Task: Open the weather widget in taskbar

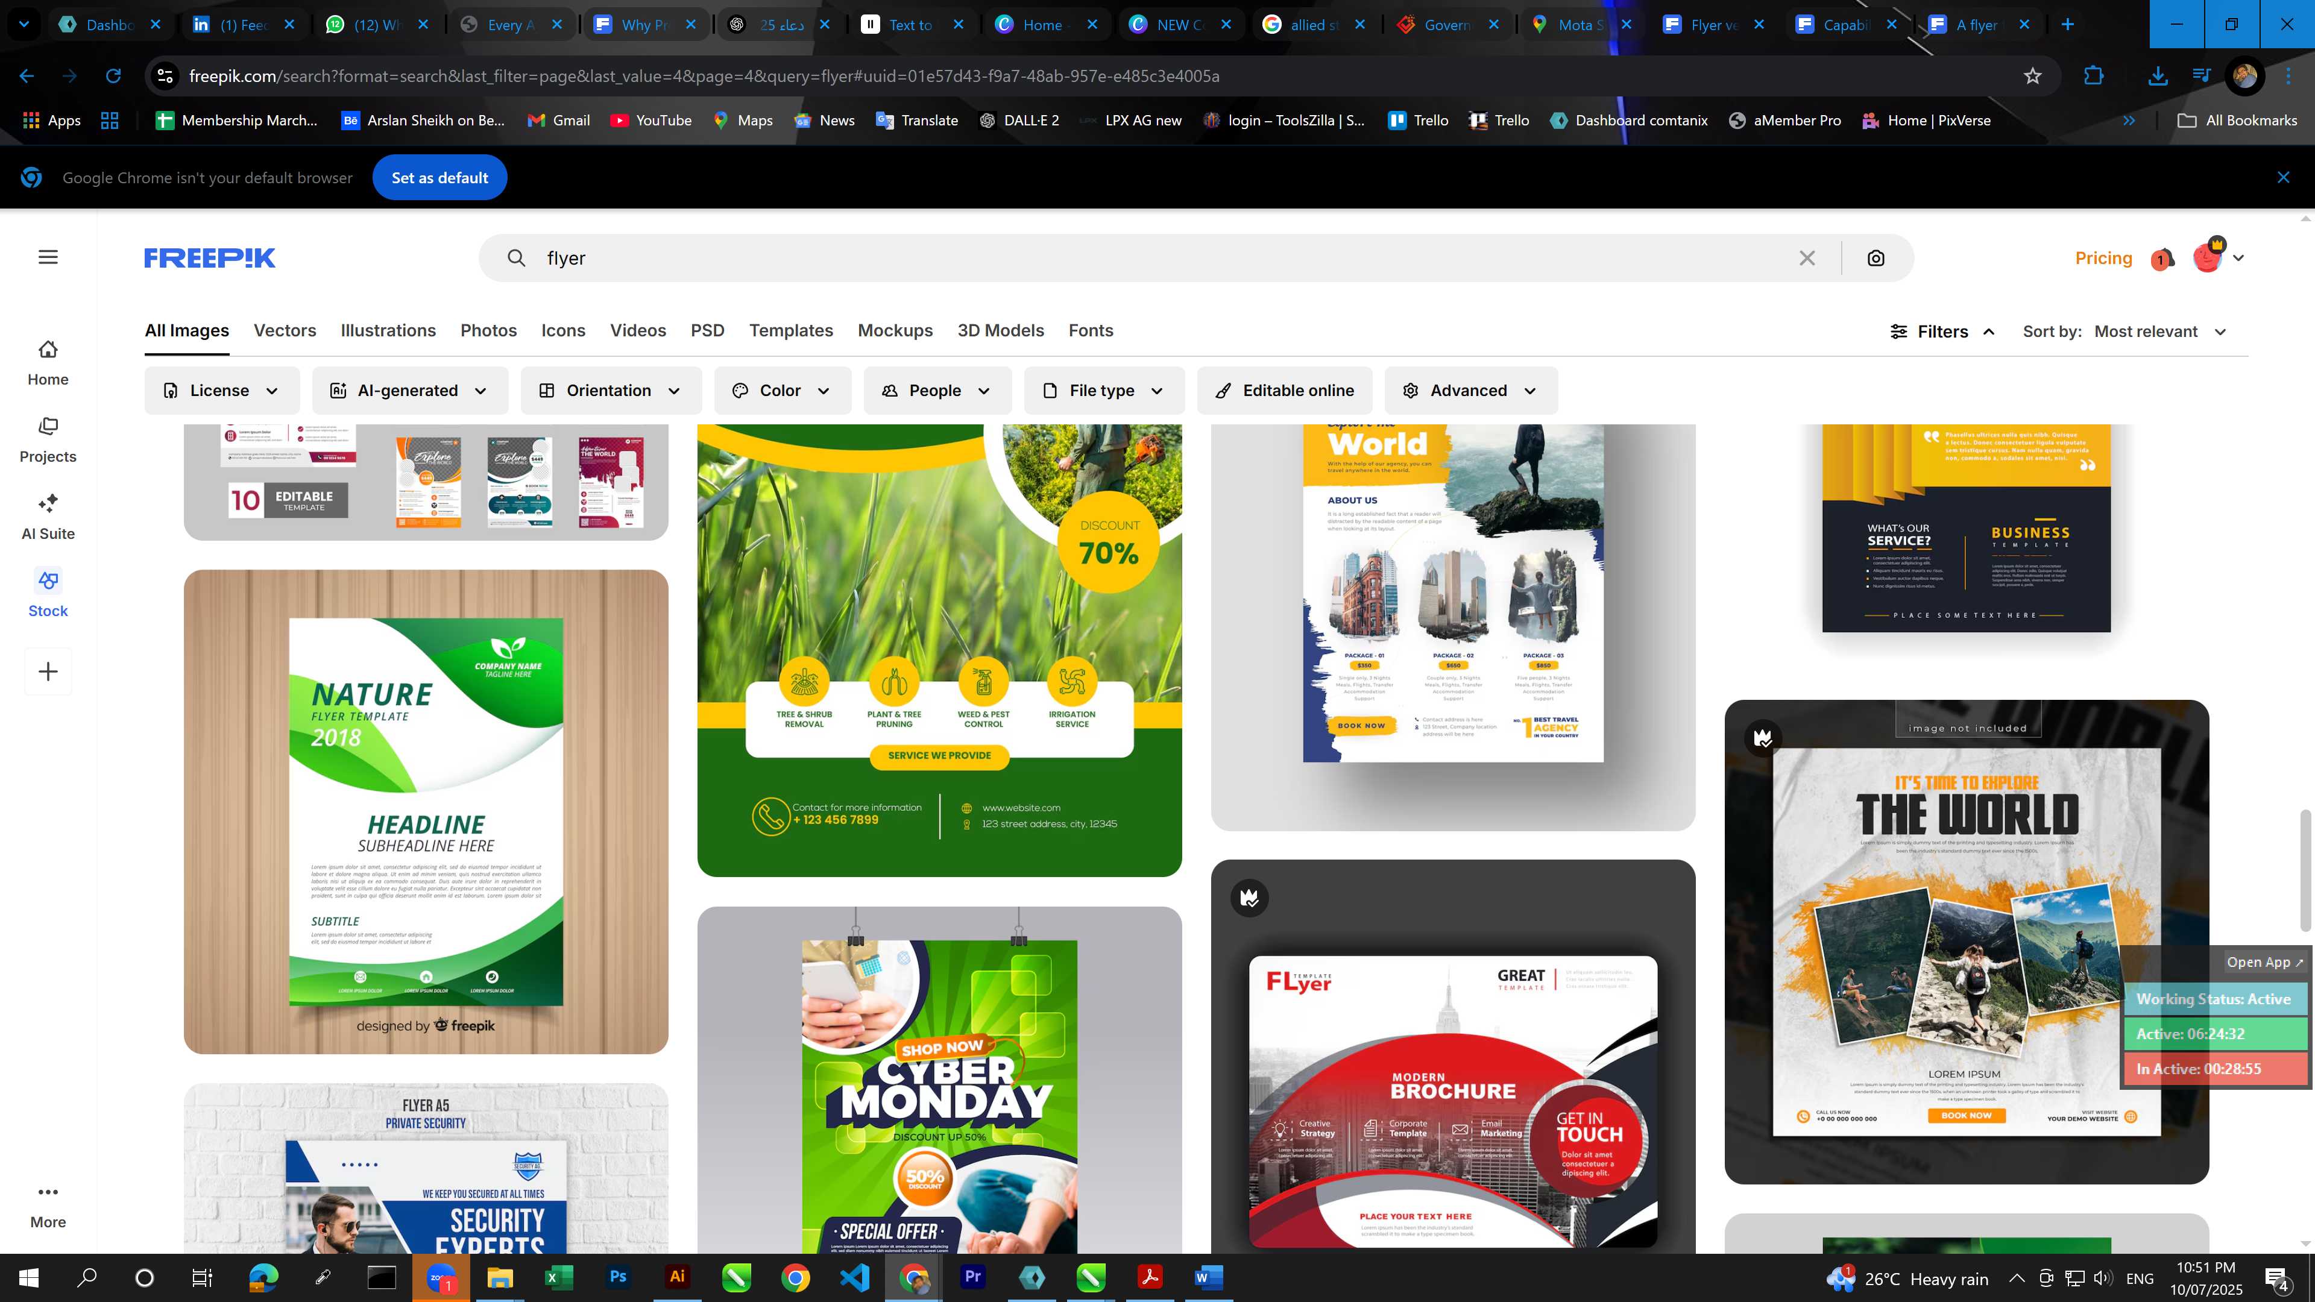Action: click(x=1908, y=1278)
